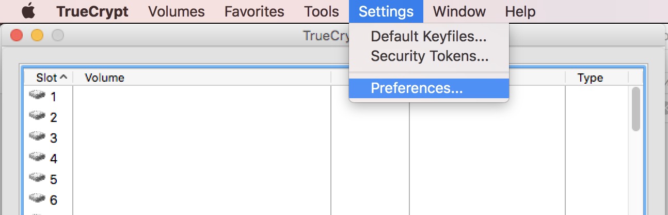Open the Volumes menu
Screen dimensions: 668x215
pyautogui.click(x=177, y=11)
